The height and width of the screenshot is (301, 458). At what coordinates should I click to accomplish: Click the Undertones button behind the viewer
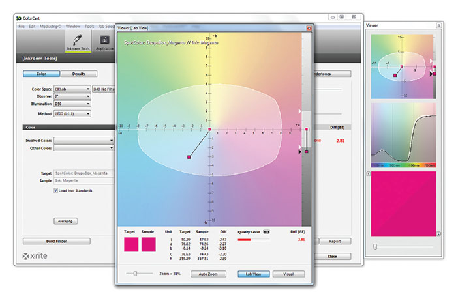(332, 74)
